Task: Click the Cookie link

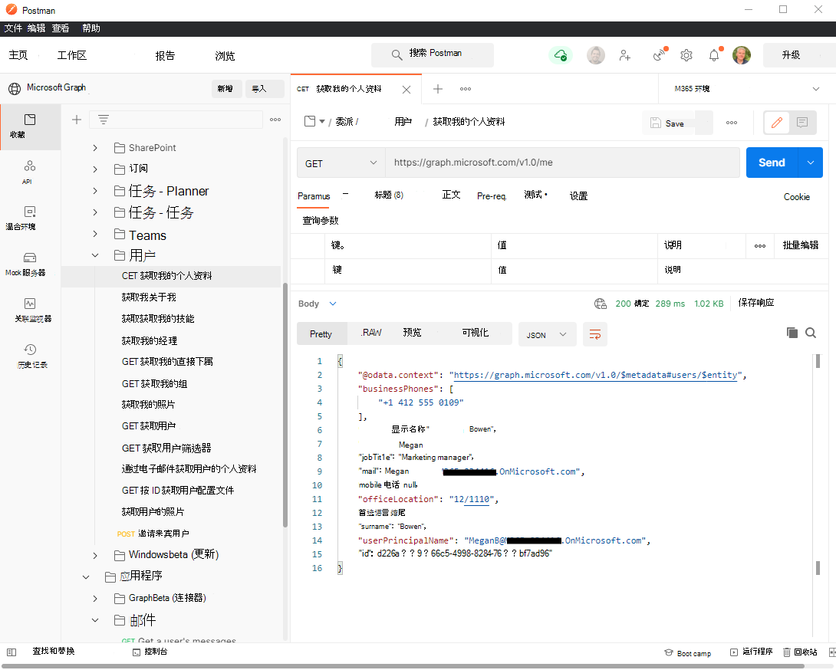Action: 797,197
